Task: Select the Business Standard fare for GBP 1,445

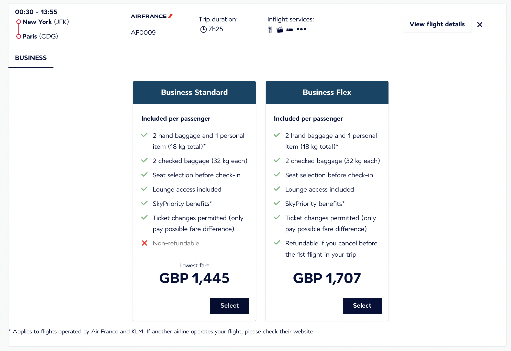Action: 229,306
